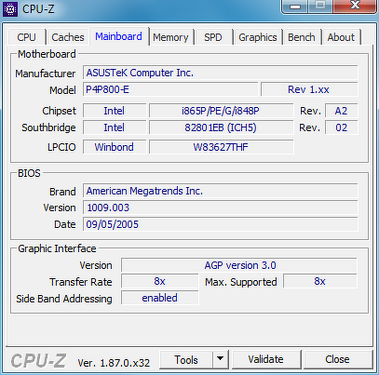Open the SPD tab
Image resolution: width=379 pixels, height=375 pixels.
tap(213, 37)
